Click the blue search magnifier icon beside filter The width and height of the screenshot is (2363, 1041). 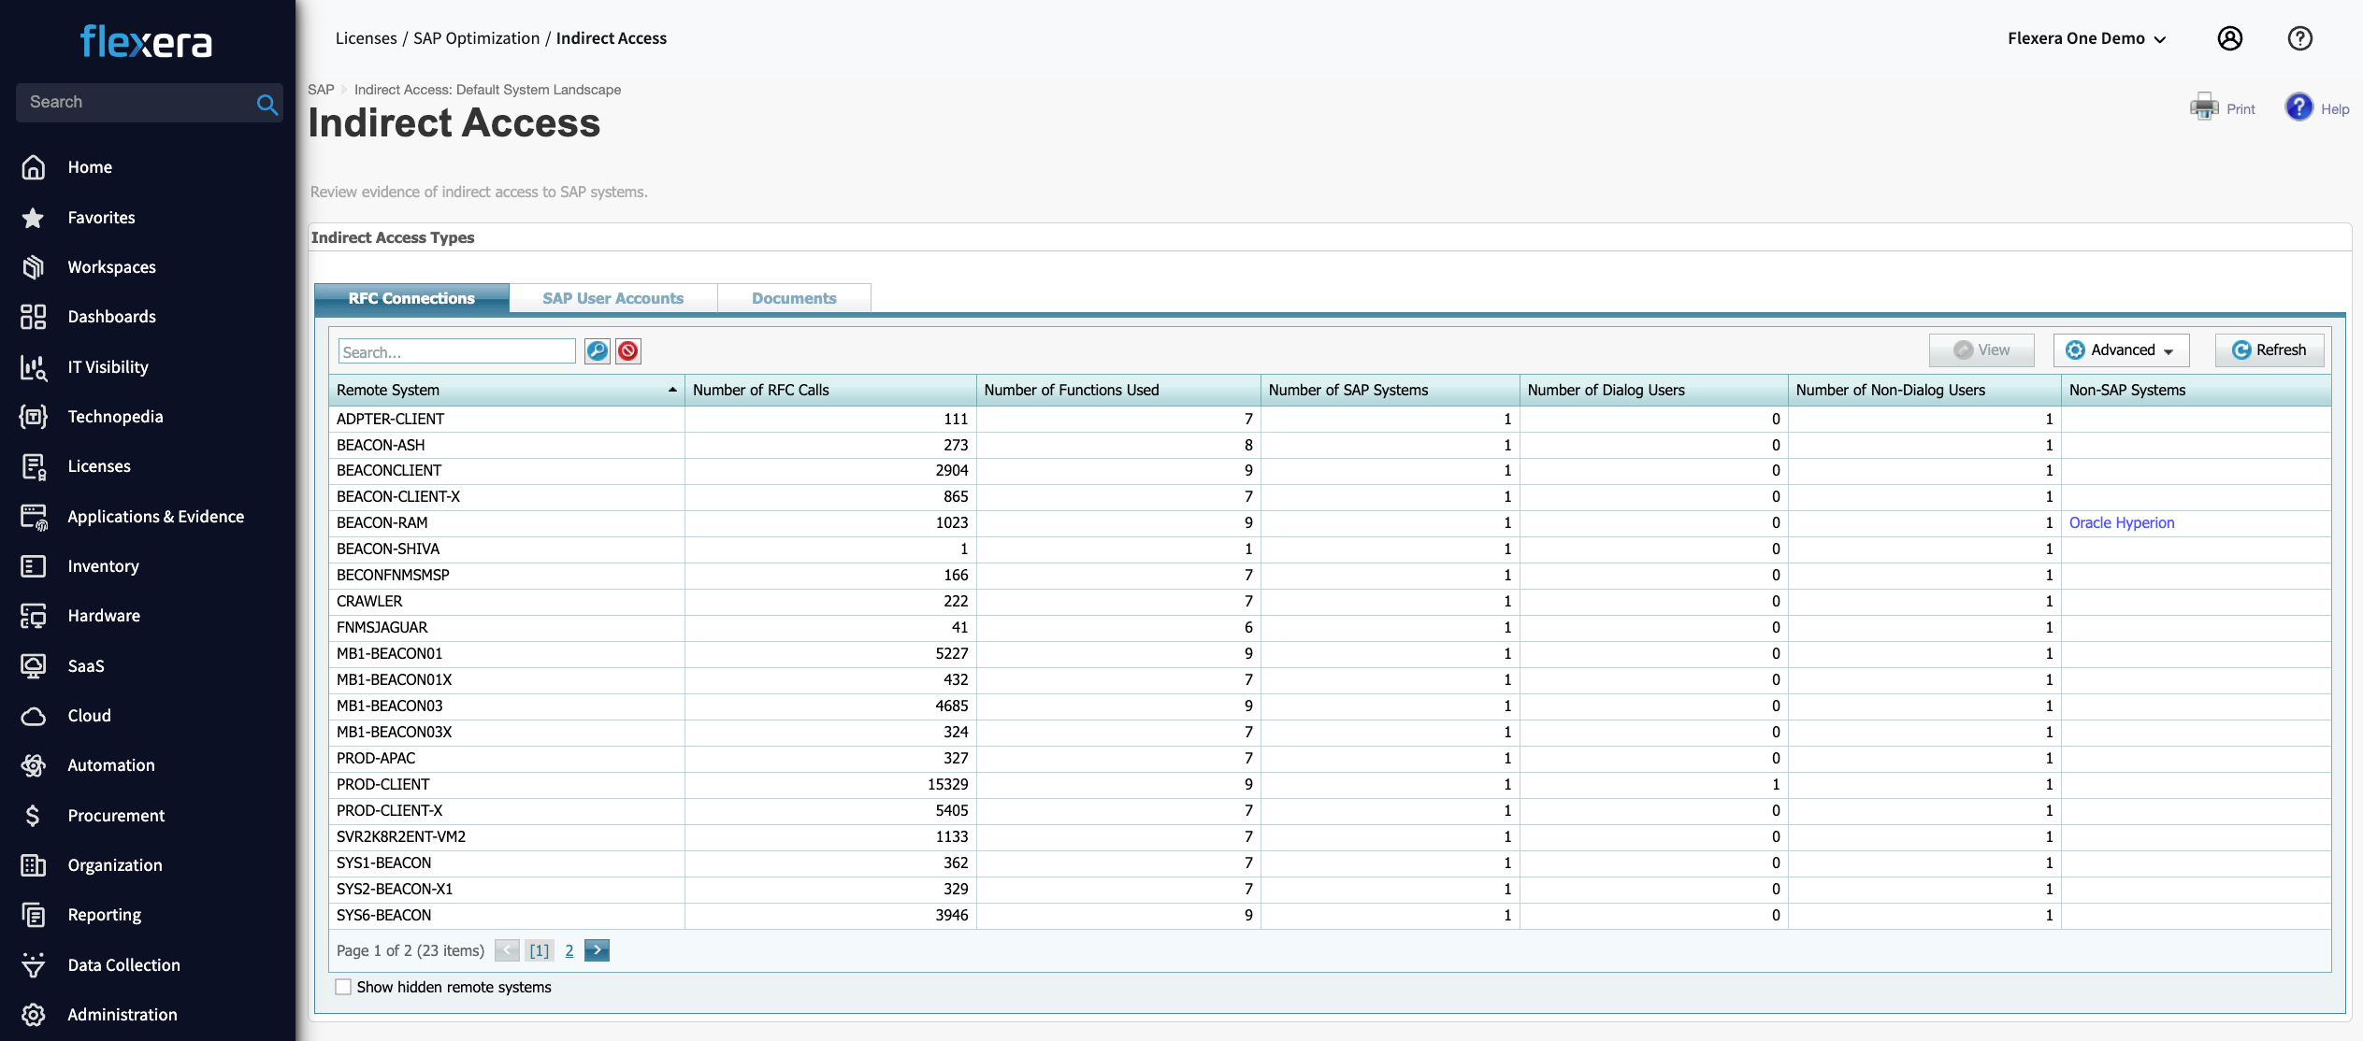click(597, 351)
